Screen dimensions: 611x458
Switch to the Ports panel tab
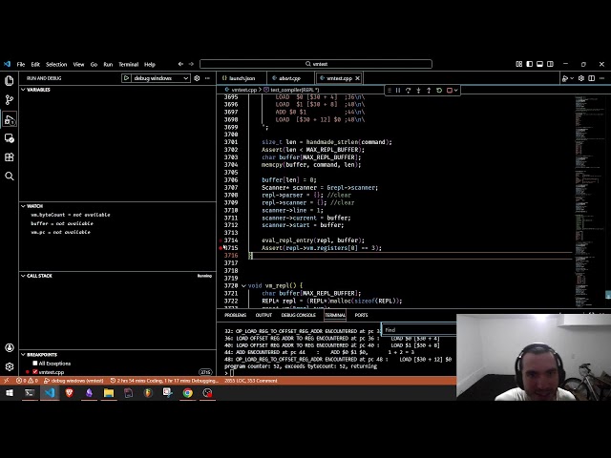click(x=361, y=315)
